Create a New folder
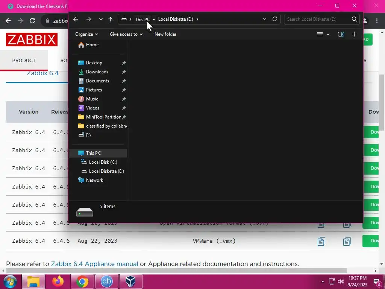Image resolution: width=385 pixels, height=289 pixels. [x=165, y=34]
